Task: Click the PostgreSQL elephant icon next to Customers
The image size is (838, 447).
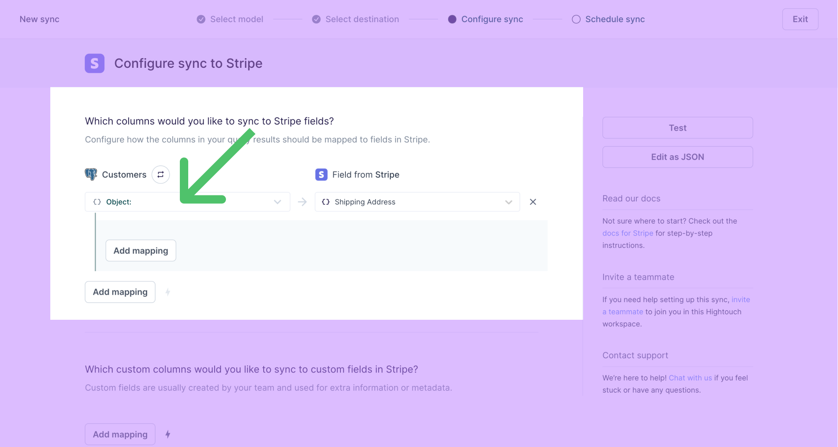Action: coord(91,174)
